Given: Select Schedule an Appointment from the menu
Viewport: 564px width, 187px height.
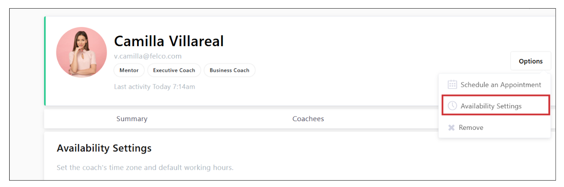Looking at the screenshot, I should pos(500,85).
